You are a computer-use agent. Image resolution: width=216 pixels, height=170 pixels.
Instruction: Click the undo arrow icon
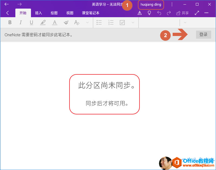159,13
